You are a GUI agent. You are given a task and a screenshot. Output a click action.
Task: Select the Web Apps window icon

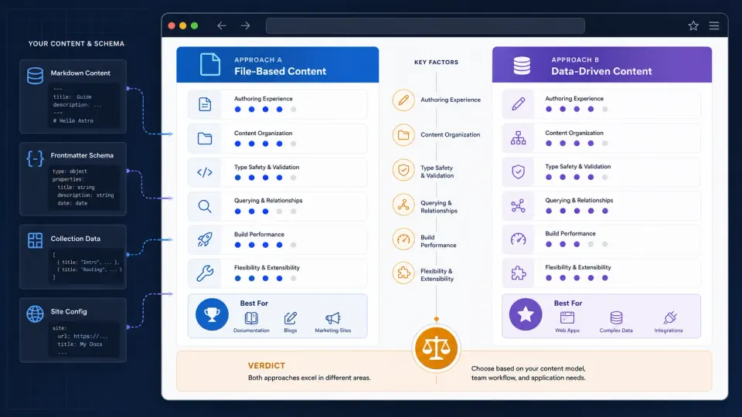pos(567,317)
